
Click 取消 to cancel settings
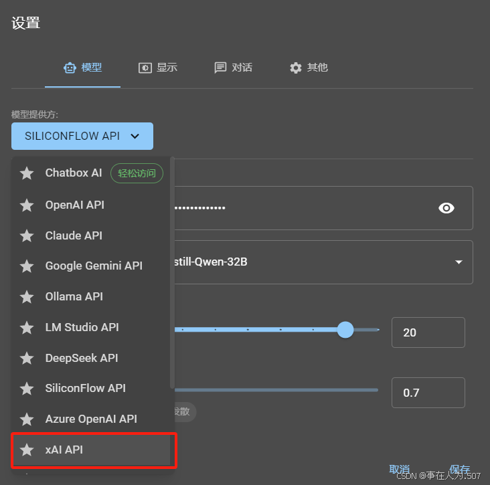399,469
